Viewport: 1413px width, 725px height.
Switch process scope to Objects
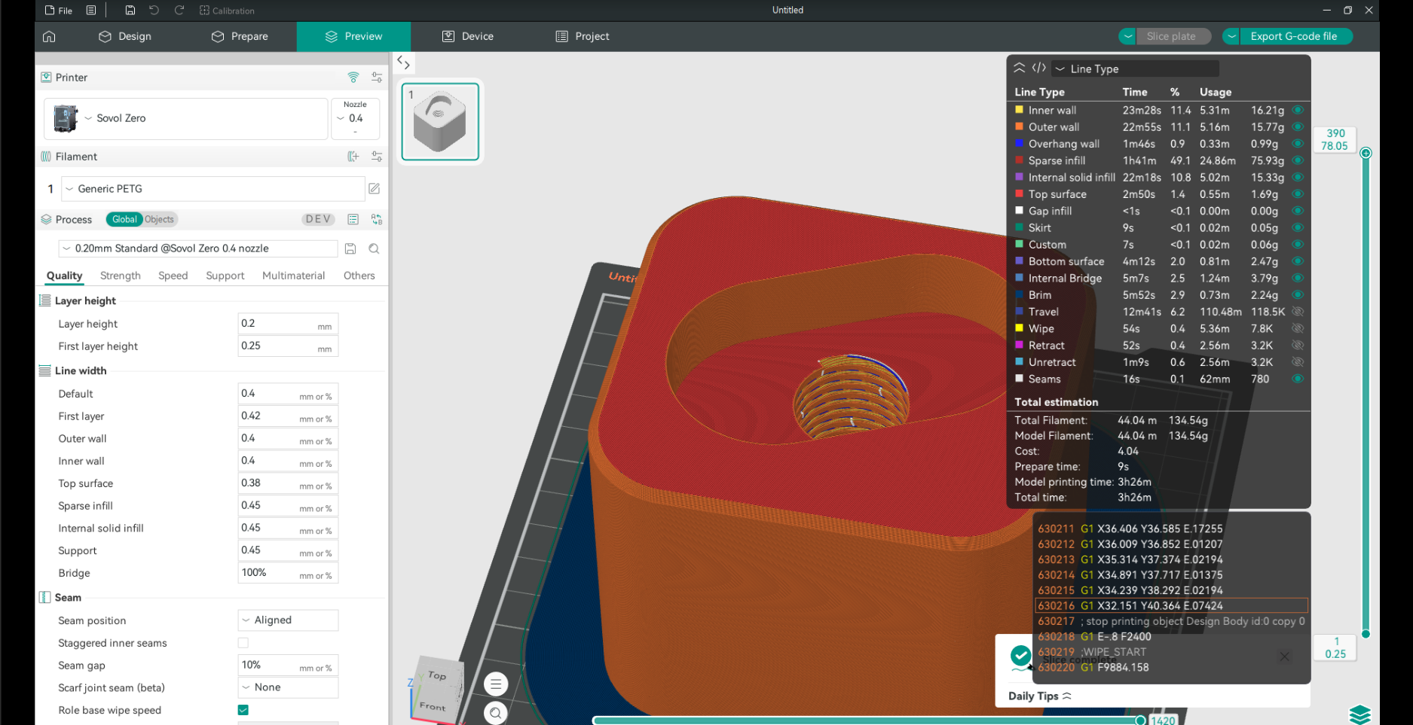pos(159,220)
